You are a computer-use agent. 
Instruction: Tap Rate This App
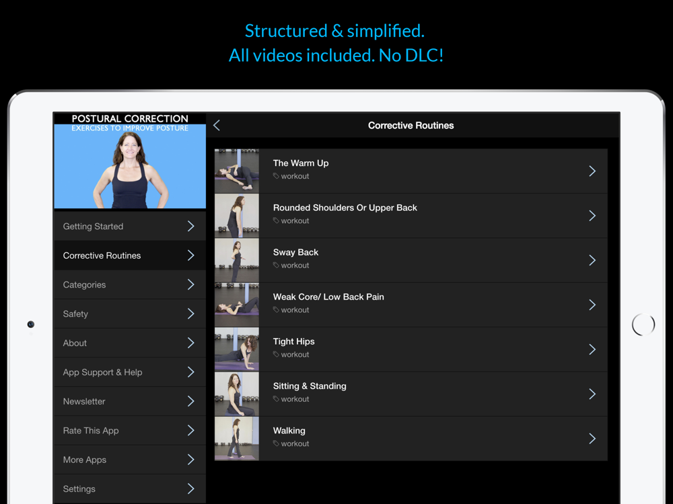[x=130, y=430]
